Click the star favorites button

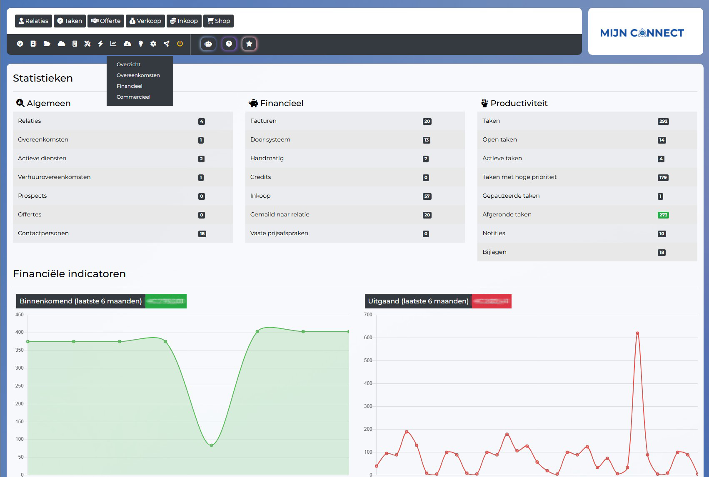pyautogui.click(x=249, y=44)
